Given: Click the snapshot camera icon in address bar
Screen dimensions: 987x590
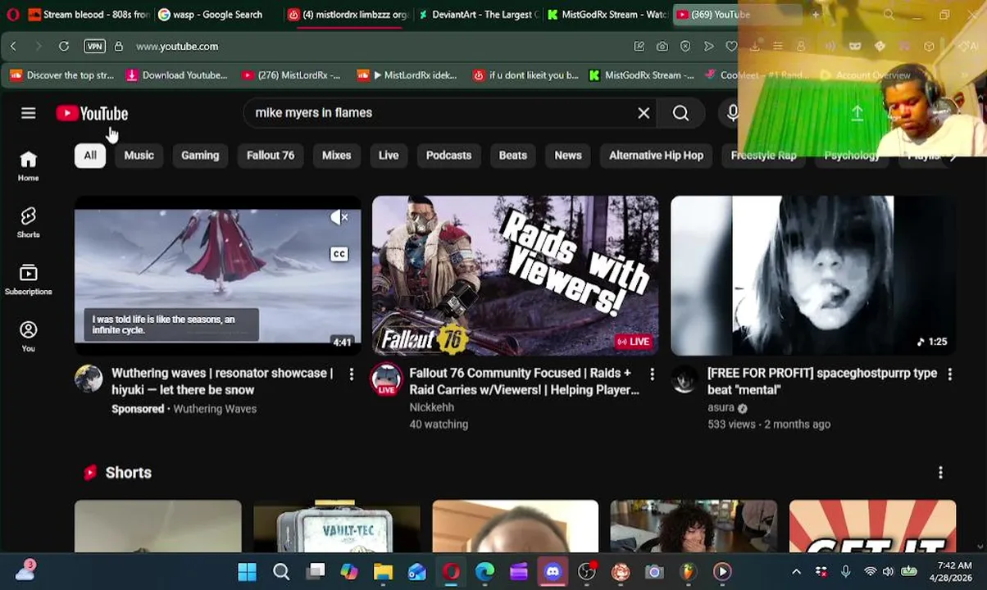Looking at the screenshot, I should (x=662, y=47).
